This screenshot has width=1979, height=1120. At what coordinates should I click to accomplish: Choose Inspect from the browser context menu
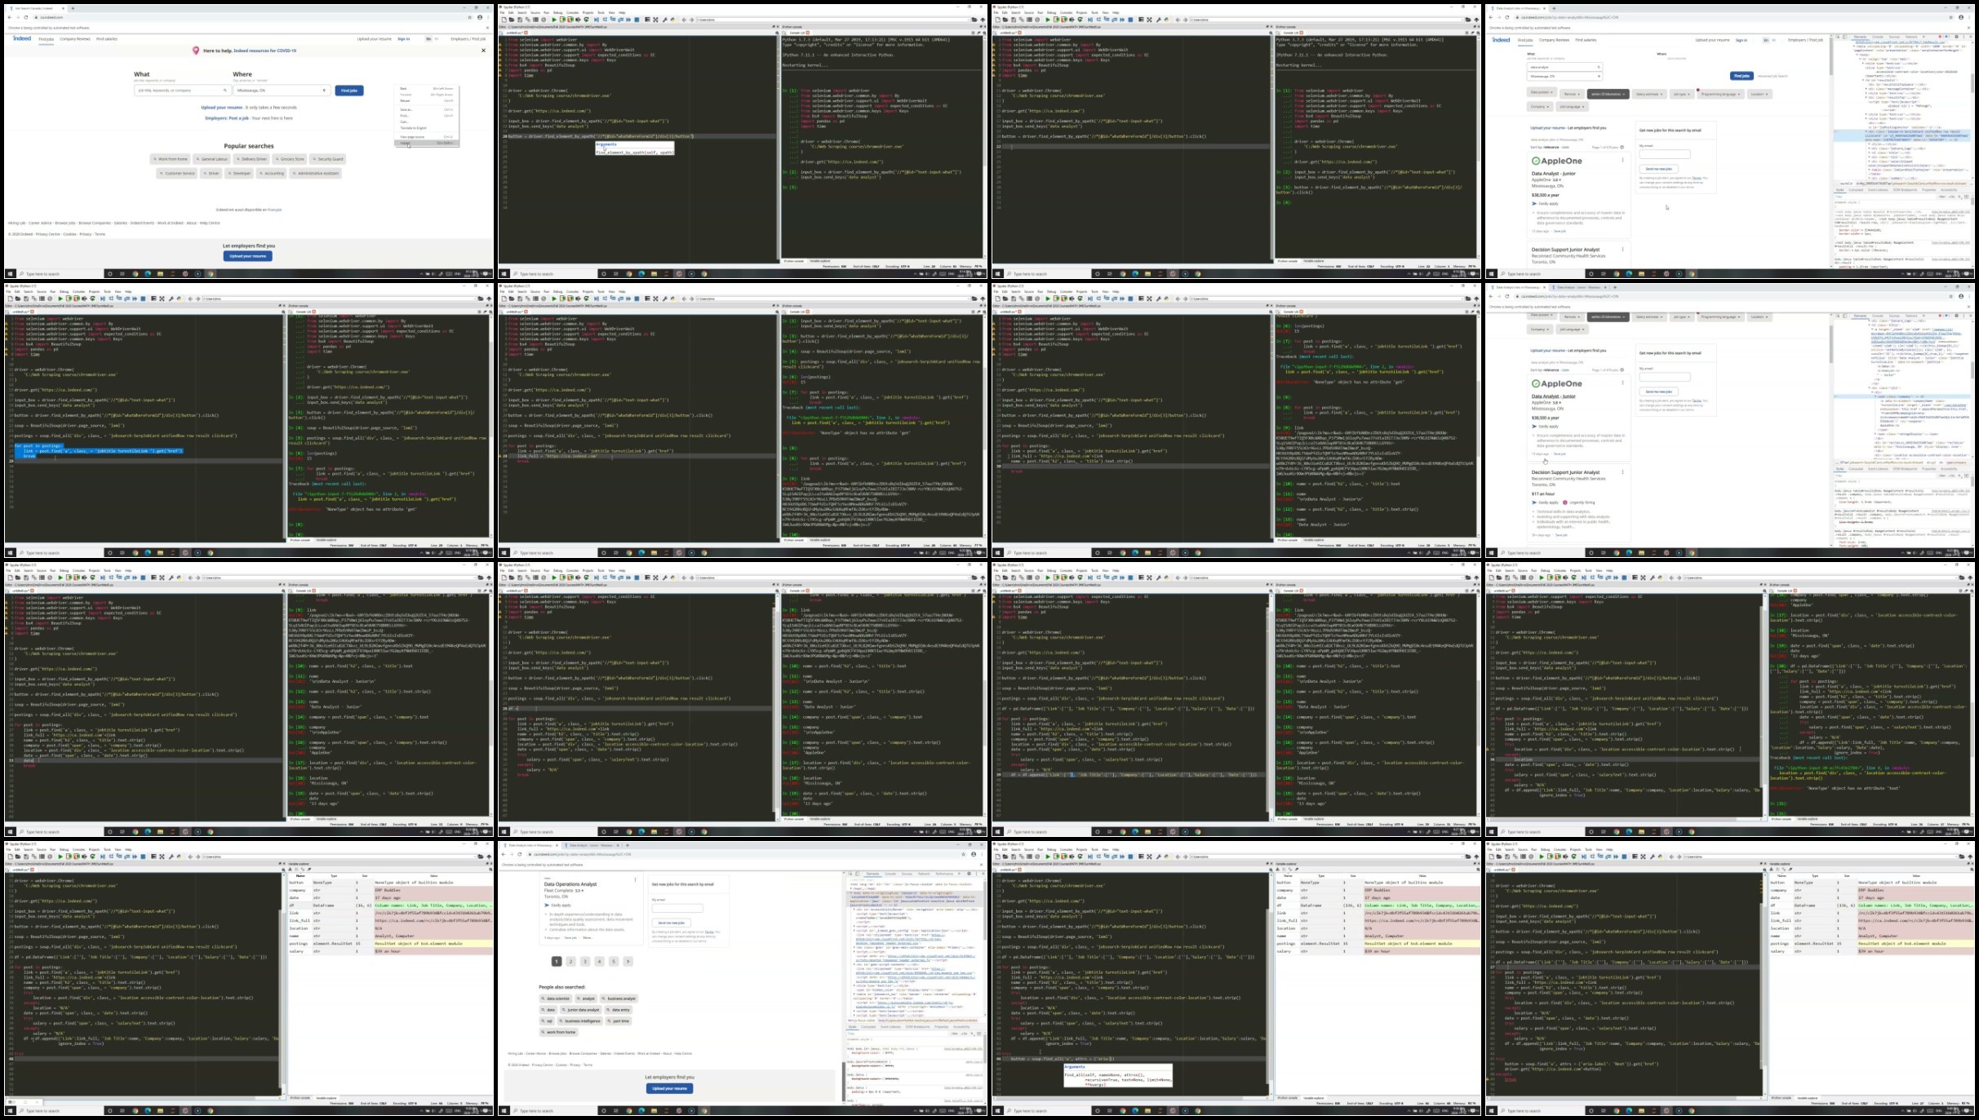coord(406,143)
